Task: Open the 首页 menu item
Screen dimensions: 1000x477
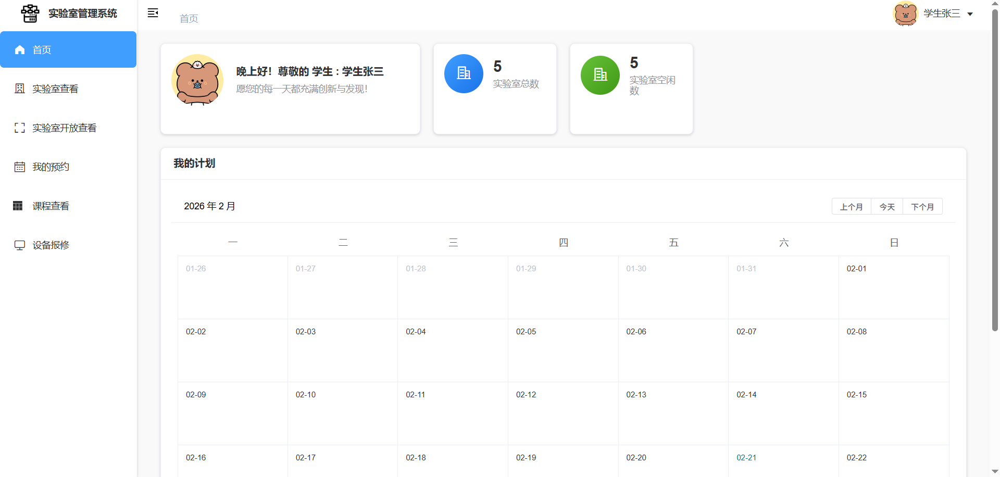Action: click(68, 49)
